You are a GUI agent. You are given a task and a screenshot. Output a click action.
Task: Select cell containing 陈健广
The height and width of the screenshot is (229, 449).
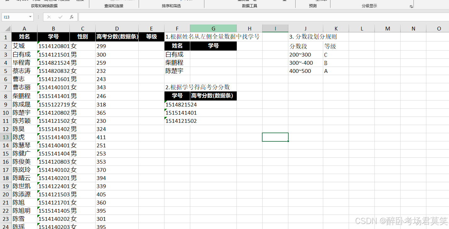pos(25,154)
